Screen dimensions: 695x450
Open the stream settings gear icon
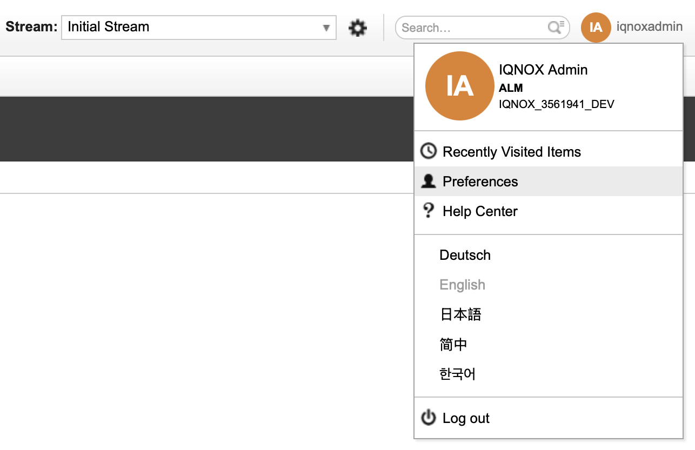coord(357,28)
